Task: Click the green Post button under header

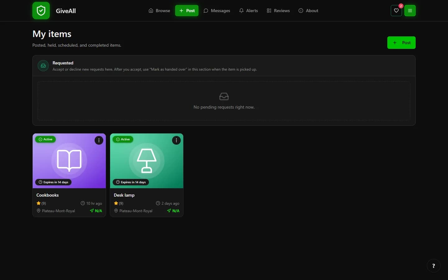Action: (401, 43)
